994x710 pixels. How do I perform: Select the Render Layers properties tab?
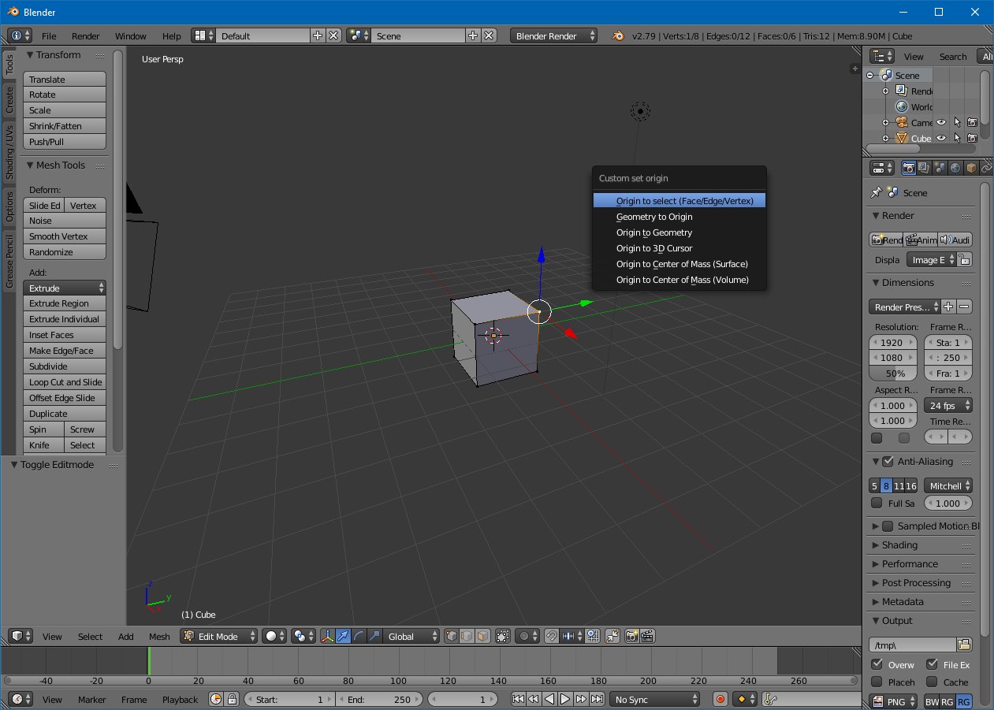(x=924, y=168)
